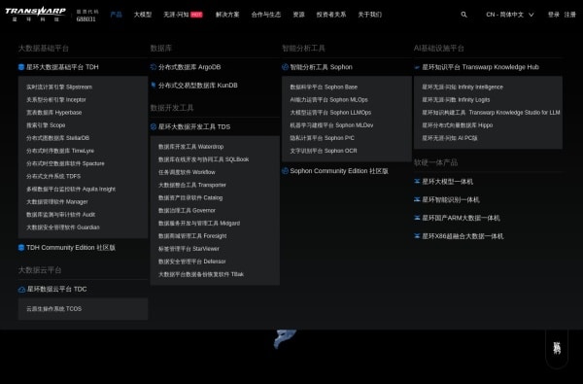Select 实时流计算引擎 Slipstream
This screenshot has height=384, width=583.
[59, 87]
